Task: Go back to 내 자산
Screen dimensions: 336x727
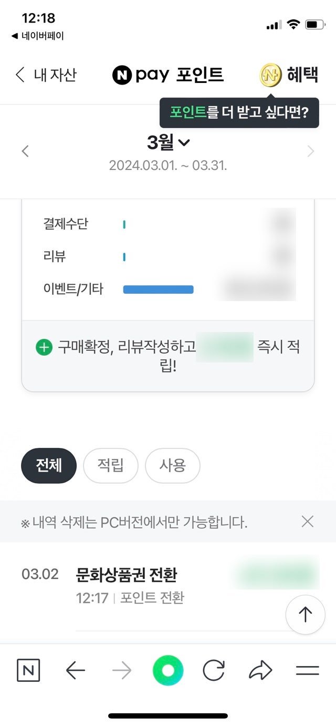Action: (x=46, y=75)
